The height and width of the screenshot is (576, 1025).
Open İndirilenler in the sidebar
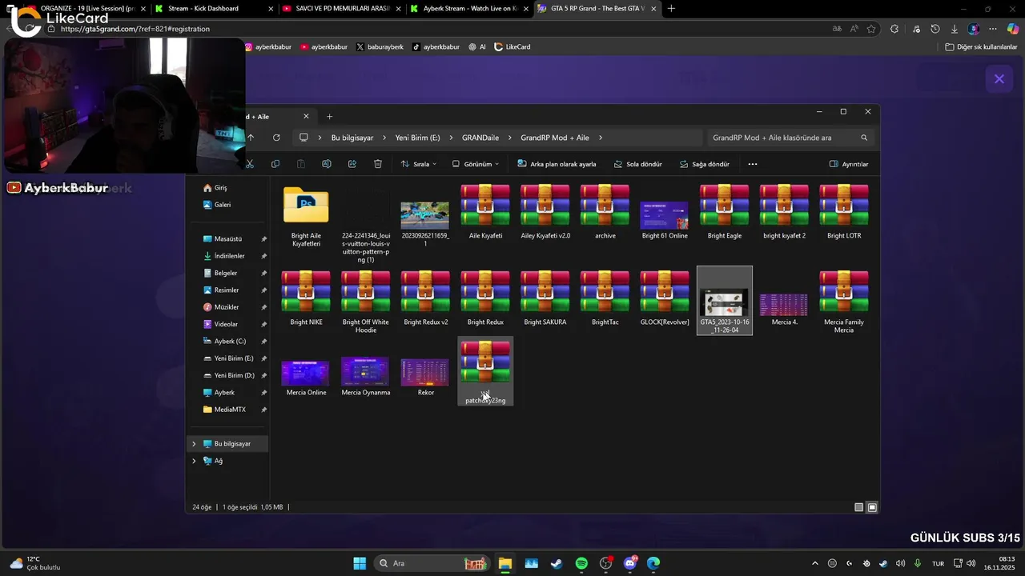pos(229,256)
